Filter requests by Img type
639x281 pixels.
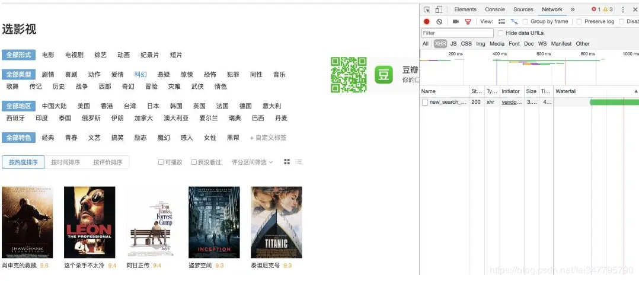pyautogui.click(x=481, y=44)
